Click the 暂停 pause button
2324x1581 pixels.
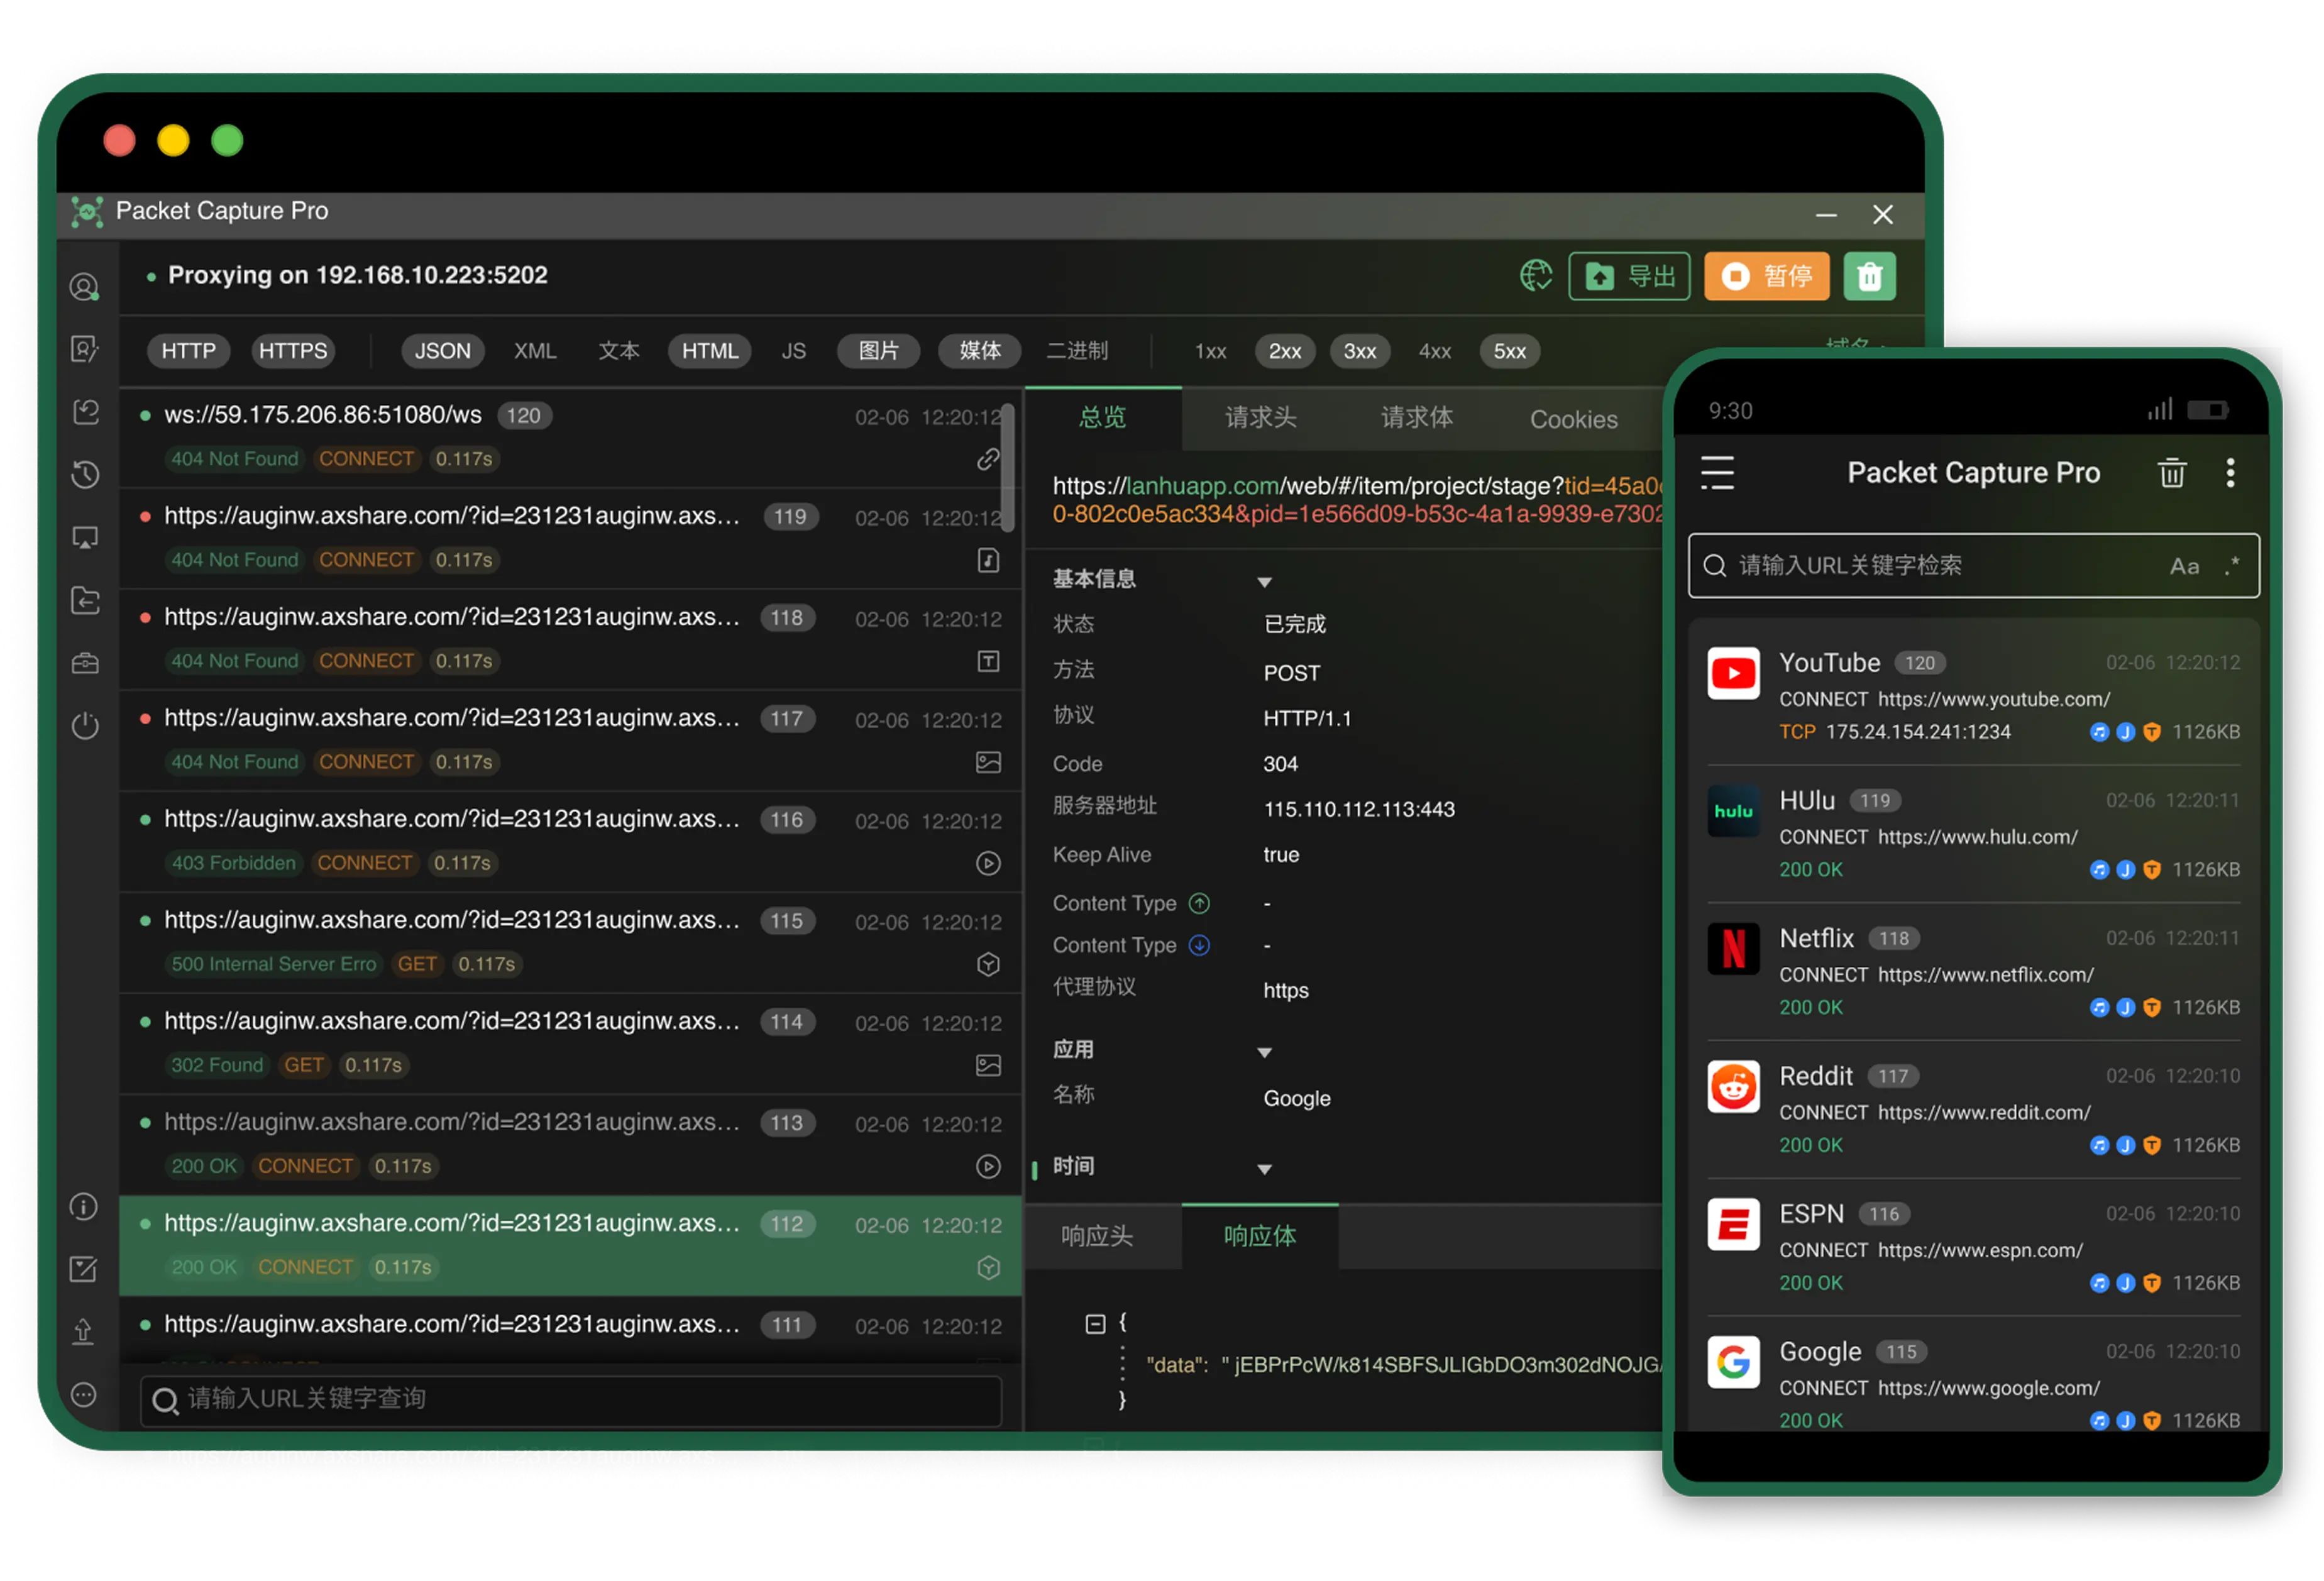(x=1766, y=276)
